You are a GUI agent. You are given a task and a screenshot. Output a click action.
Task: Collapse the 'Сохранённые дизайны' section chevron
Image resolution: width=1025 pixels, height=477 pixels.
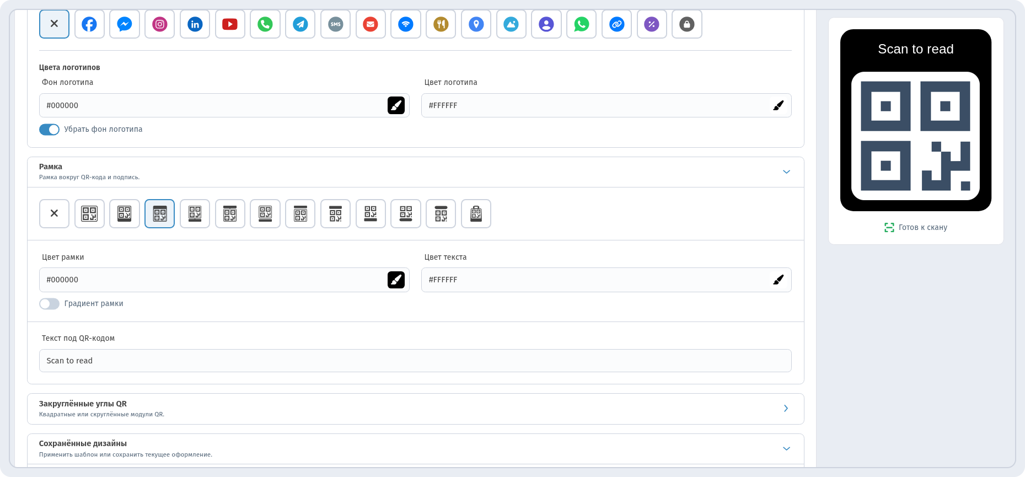pos(786,449)
